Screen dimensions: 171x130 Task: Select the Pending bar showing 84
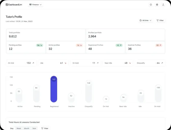coord(36,94)
